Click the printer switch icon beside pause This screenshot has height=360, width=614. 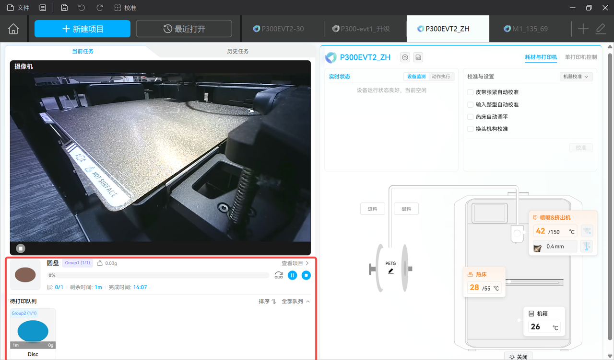[279, 275]
